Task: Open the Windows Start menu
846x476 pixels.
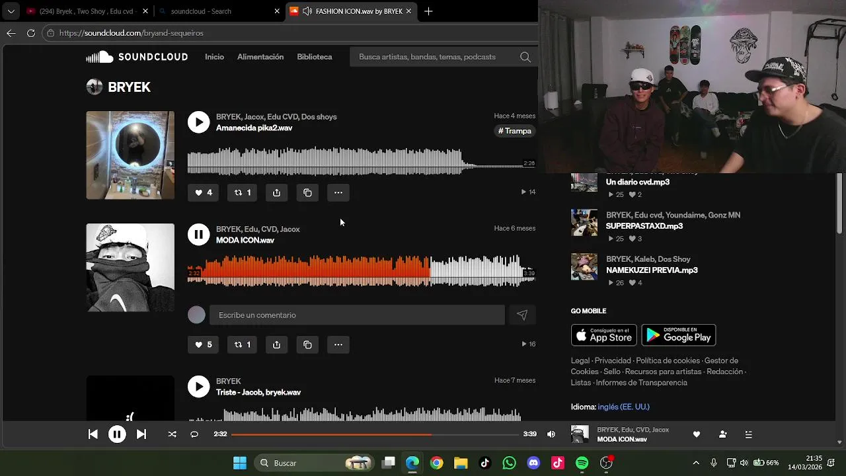Action: click(240, 463)
